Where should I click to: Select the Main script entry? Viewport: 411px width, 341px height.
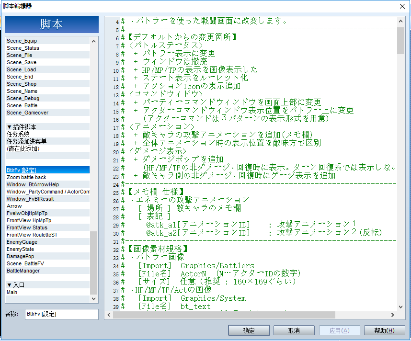coord(48,292)
